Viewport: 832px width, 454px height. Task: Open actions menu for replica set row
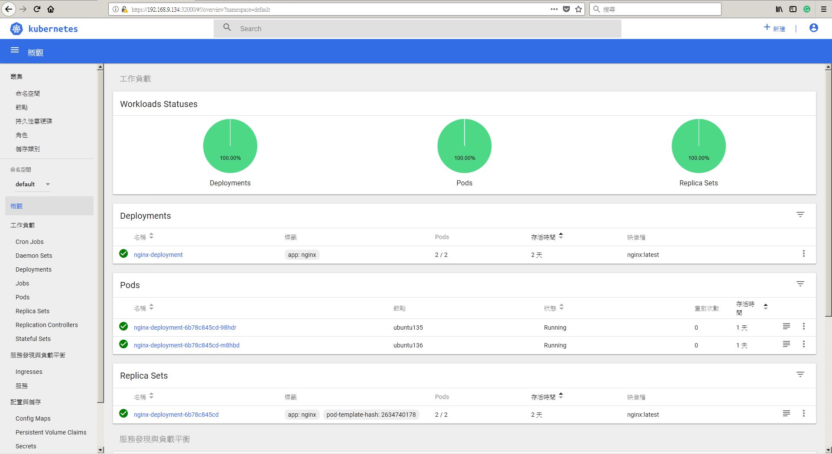click(x=804, y=414)
